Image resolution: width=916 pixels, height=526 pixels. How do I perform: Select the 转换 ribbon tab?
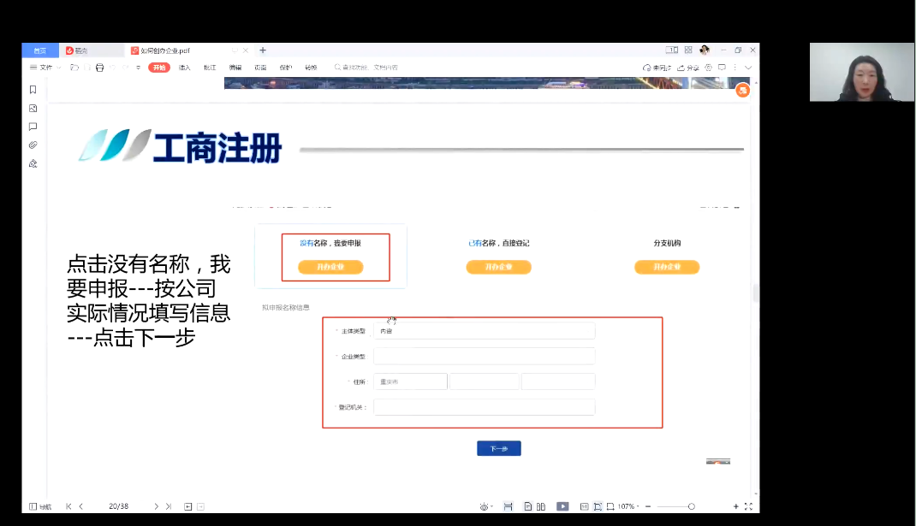[x=312, y=68]
